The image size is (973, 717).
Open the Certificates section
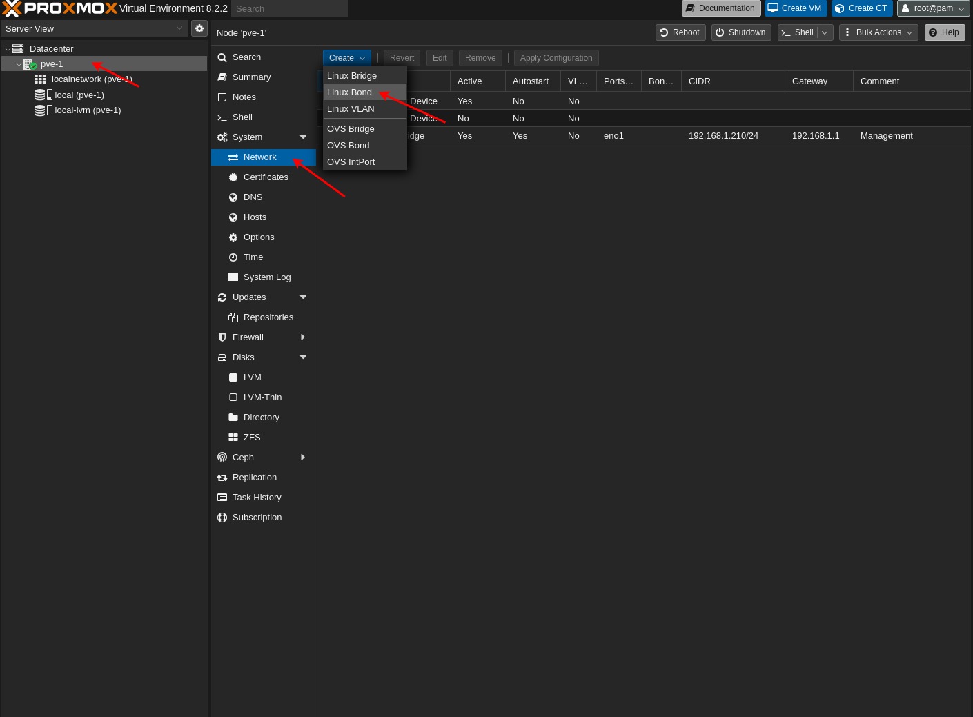pos(266,177)
